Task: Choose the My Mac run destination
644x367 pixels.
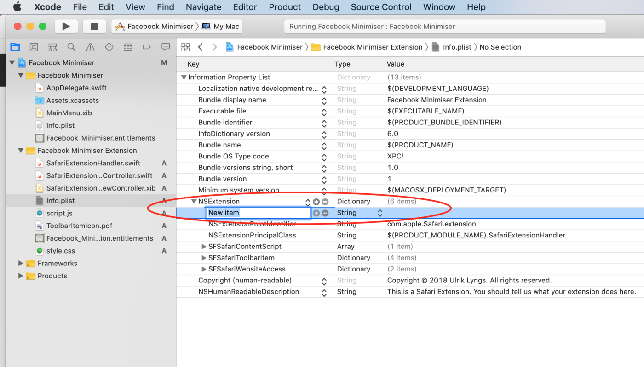Action: (221, 26)
